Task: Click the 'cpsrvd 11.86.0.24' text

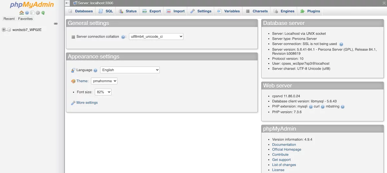Action: coord(286,96)
